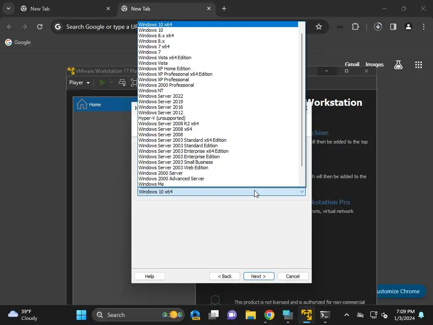The width and height of the screenshot is (433, 325).
Task: Pick Windows Server 2008 x64
Action: tap(218, 129)
